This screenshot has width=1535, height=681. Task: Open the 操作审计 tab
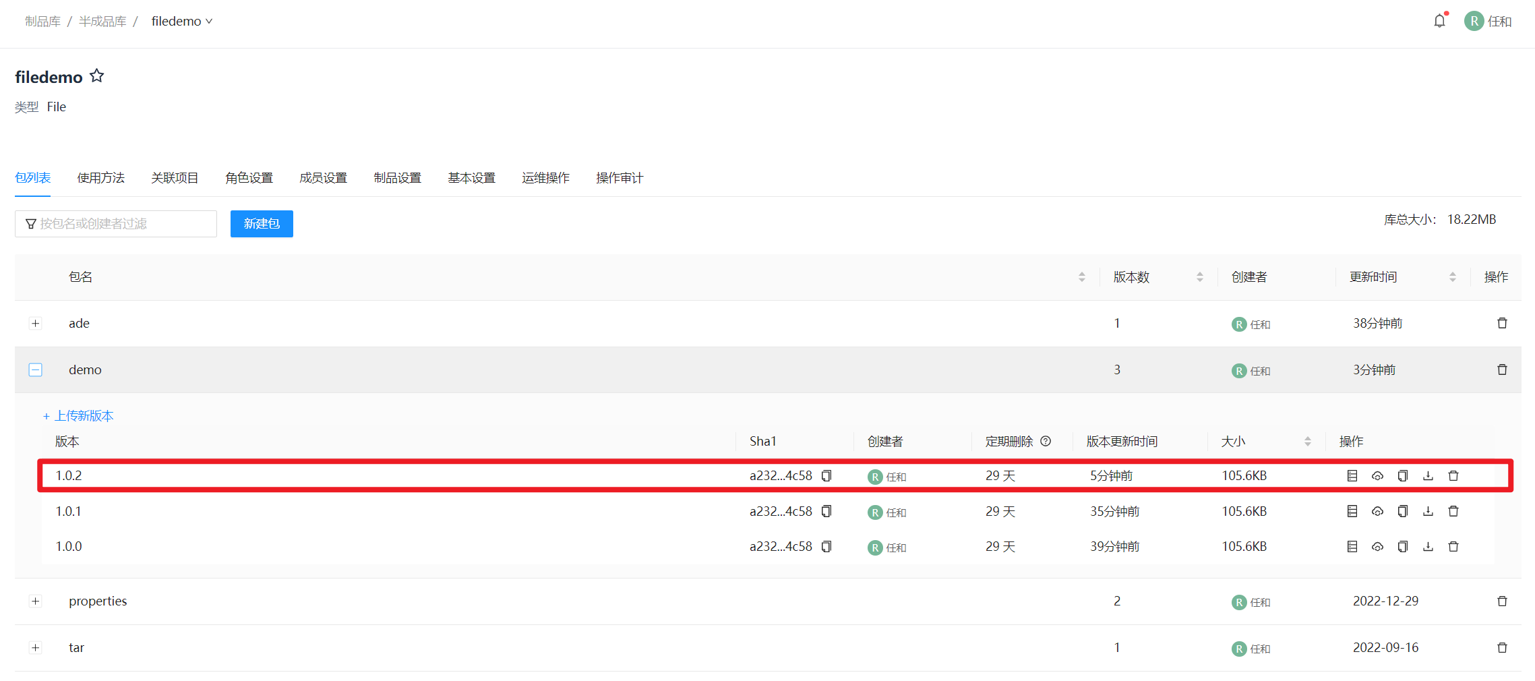(619, 178)
